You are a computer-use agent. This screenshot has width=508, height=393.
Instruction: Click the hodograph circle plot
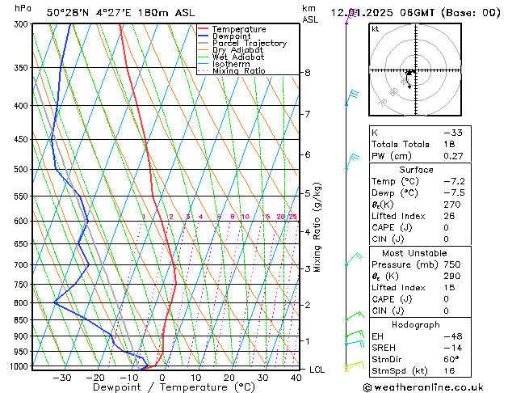coord(409,72)
